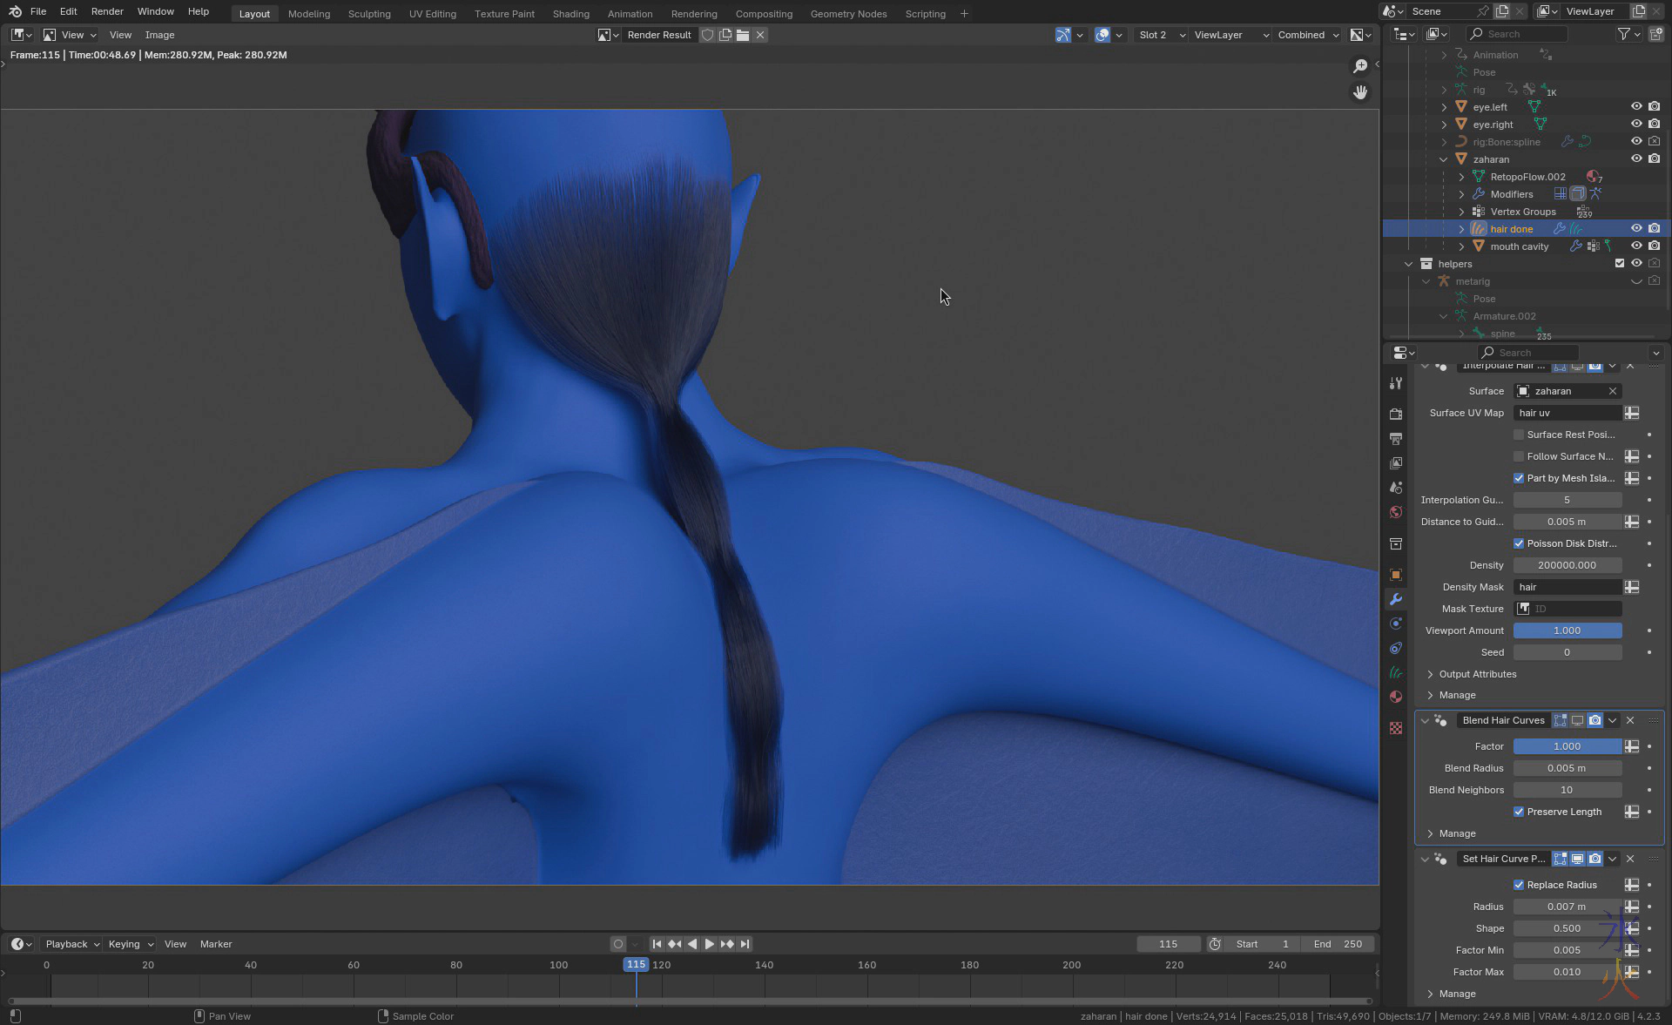Screen dimensions: 1672x1025
Task: Unlink Render Result with the X icon
Action: tap(760, 35)
